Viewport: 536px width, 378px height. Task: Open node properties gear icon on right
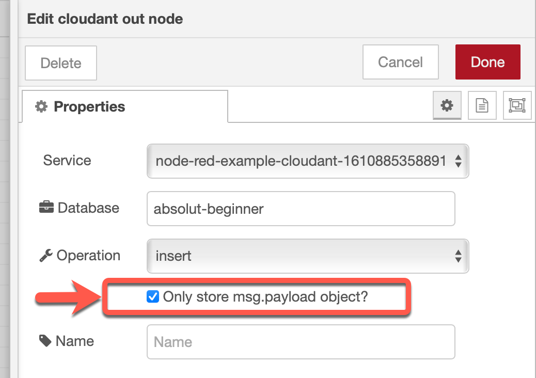[x=447, y=105]
